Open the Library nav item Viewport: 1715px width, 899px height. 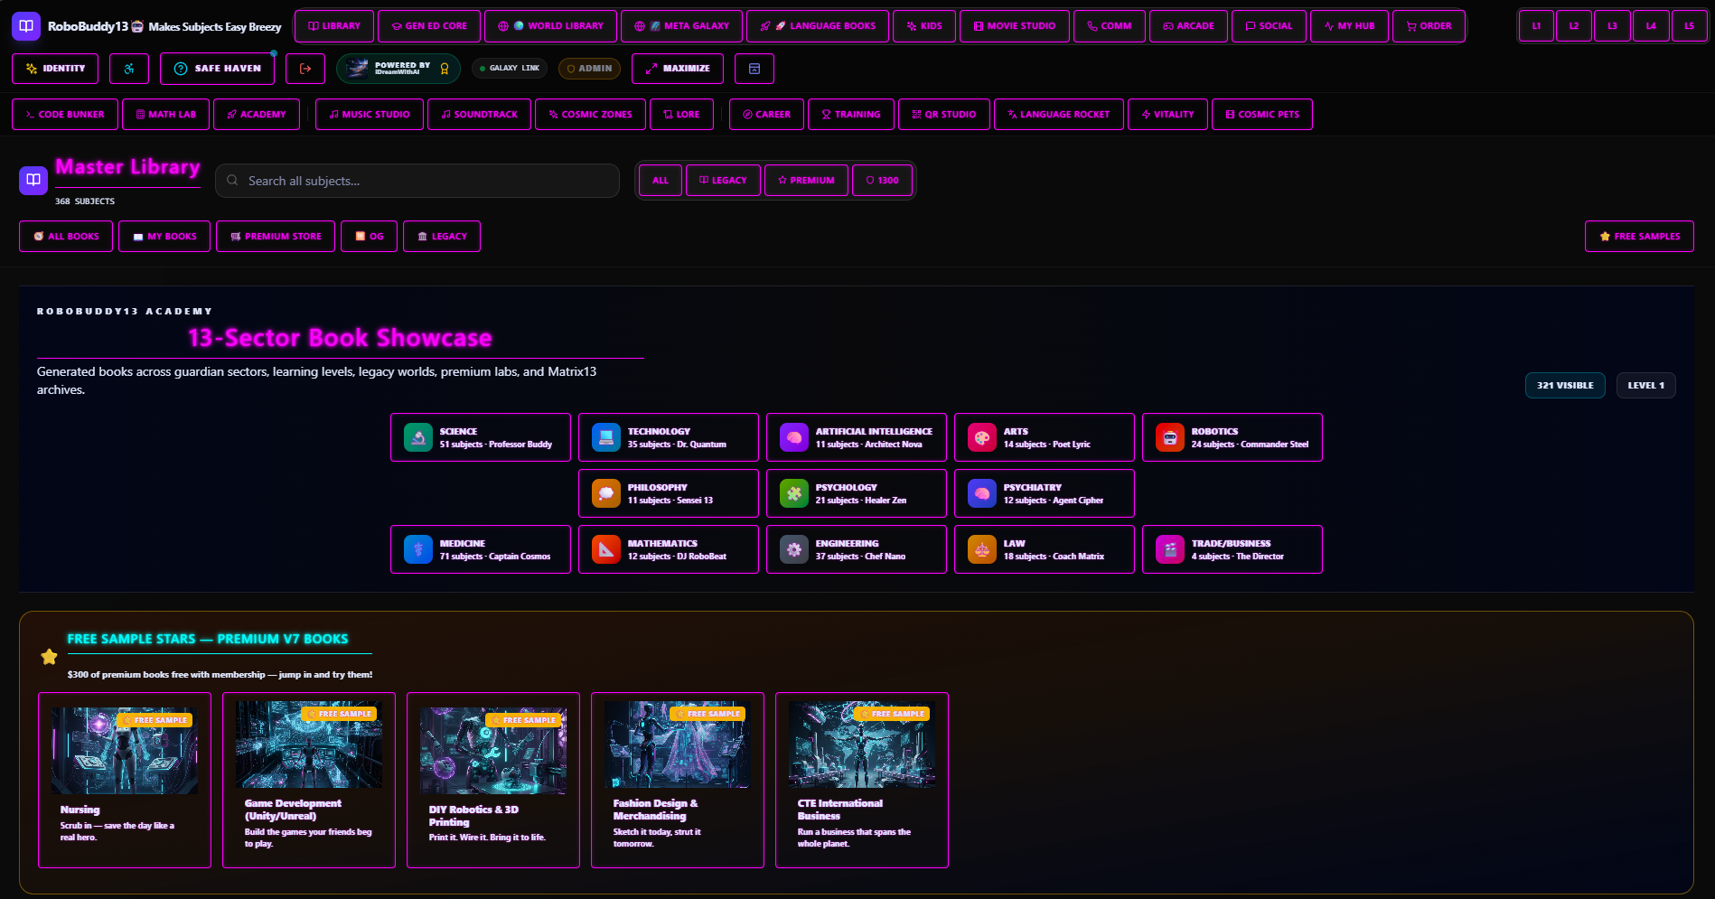[x=334, y=26]
